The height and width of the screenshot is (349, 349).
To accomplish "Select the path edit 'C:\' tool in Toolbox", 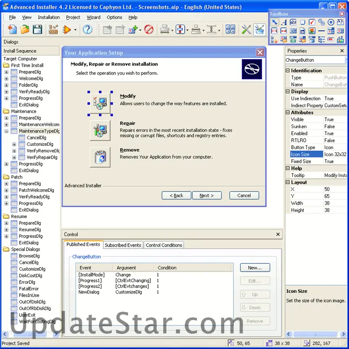I will pyautogui.click(x=274, y=31).
